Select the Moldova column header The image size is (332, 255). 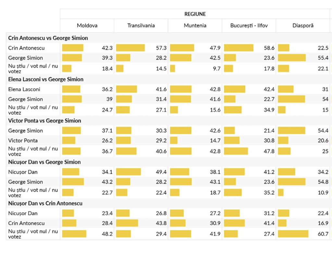point(87,26)
